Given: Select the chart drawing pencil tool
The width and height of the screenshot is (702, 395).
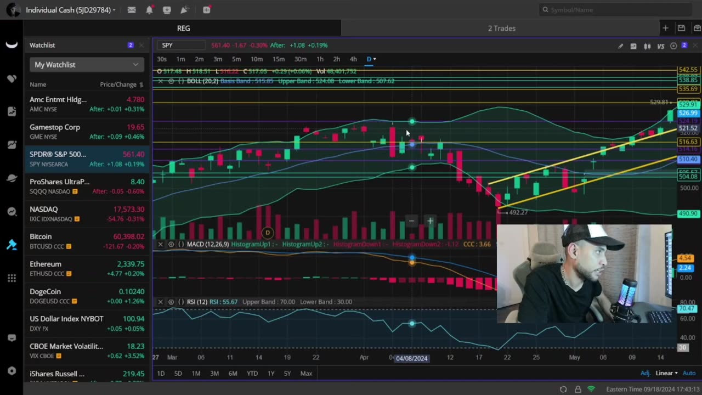Looking at the screenshot, I should point(620,46).
